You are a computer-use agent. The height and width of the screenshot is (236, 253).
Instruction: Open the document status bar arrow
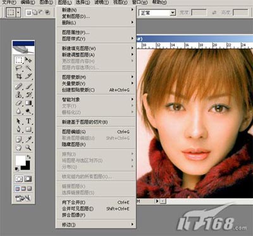coord(157,201)
